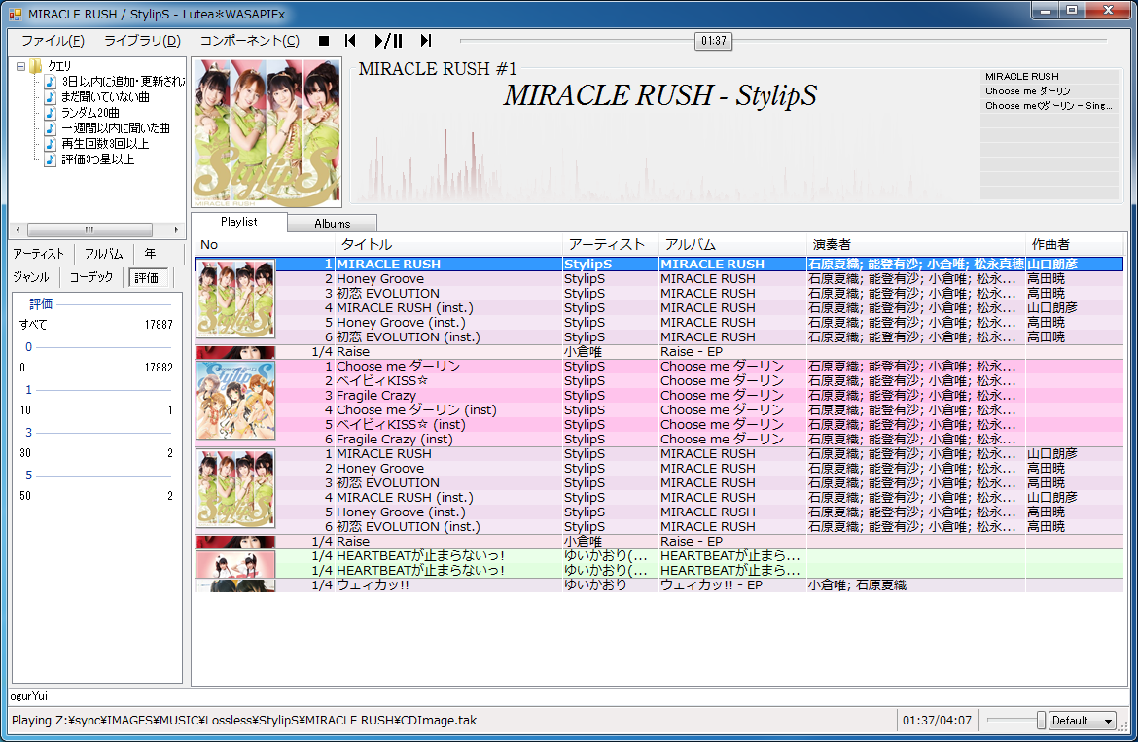Open query 再生回数3回以上

click(105, 144)
